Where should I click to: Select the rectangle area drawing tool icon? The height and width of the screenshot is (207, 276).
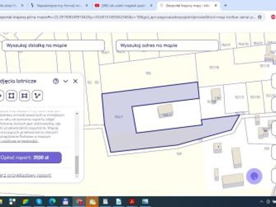[x=24, y=96]
